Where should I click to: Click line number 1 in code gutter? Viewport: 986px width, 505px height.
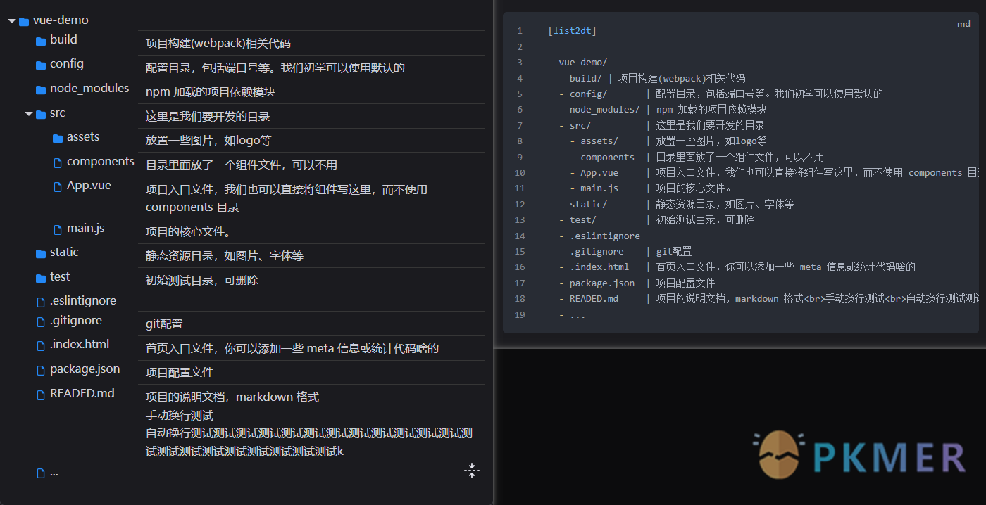[x=520, y=31]
